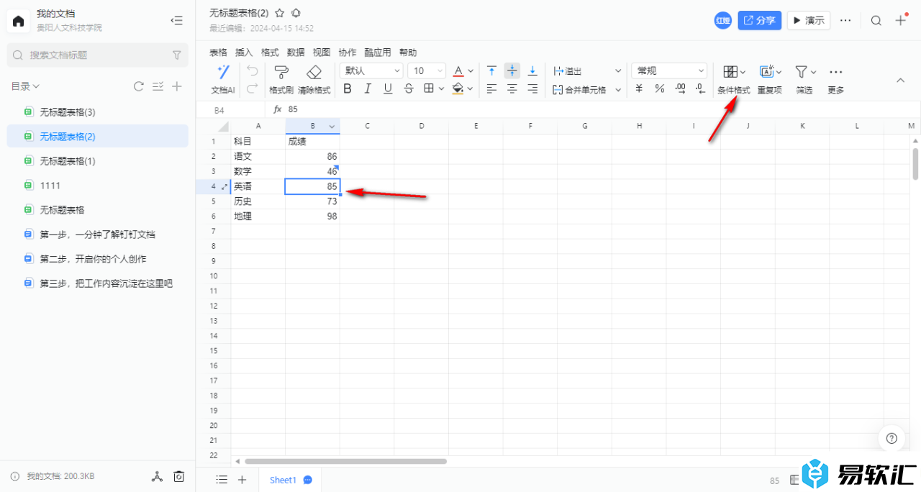The image size is (921, 492).
Task: Open search with the magnifier icon
Action: click(x=876, y=20)
